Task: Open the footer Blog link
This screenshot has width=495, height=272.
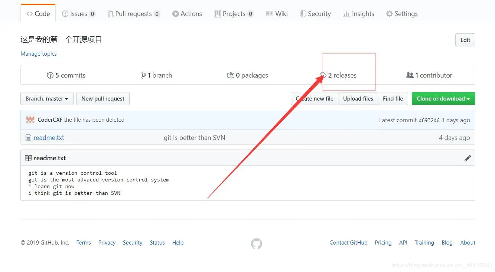Action: pyautogui.click(x=447, y=243)
